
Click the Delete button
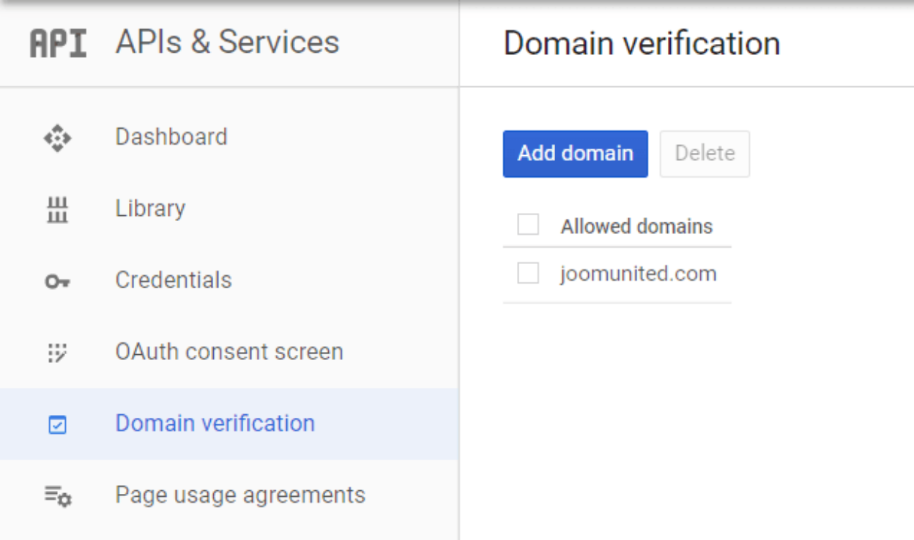[x=705, y=154]
